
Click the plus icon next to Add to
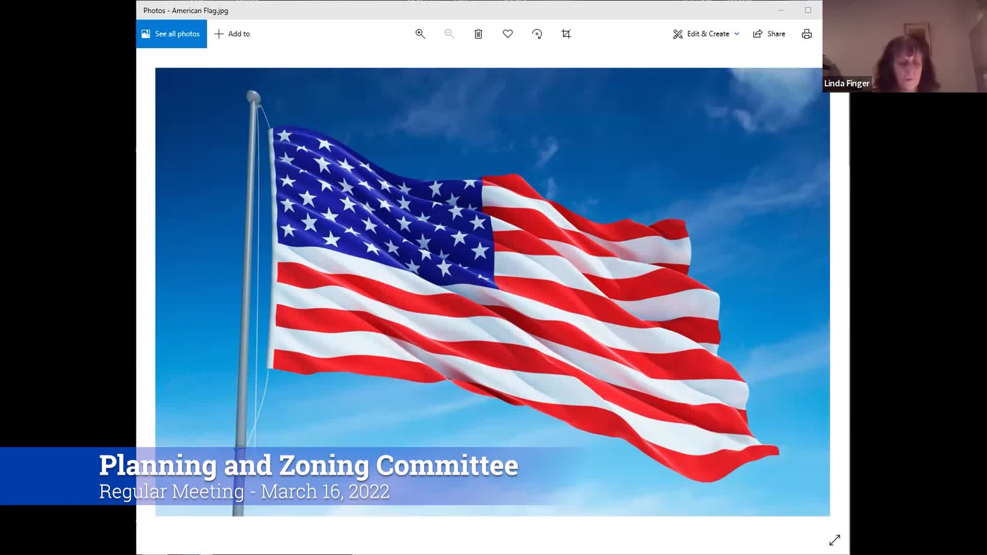click(218, 33)
